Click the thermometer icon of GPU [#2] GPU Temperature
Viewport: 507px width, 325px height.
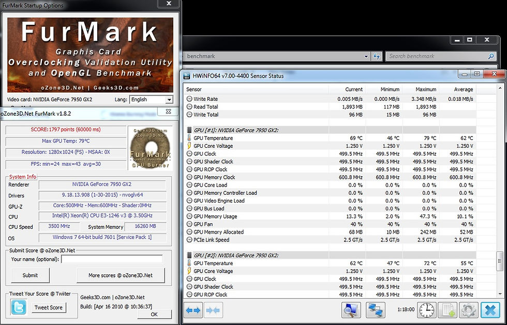point(189,263)
